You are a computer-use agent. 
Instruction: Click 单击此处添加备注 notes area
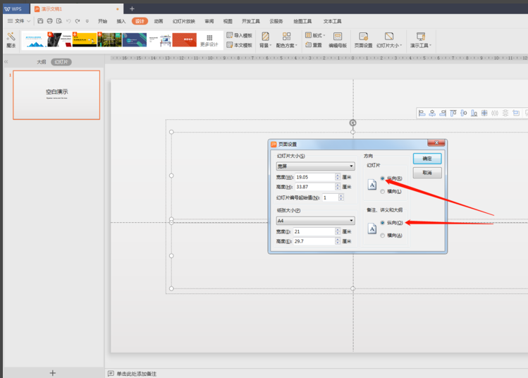coord(136,374)
